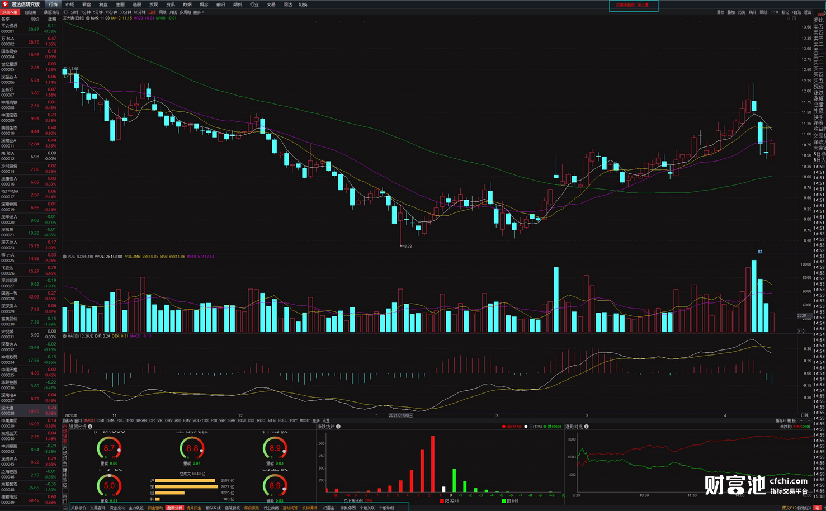Open the 多周期 multi-period selector
The width and height of the screenshot is (826, 511).
(x=185, y=12)
